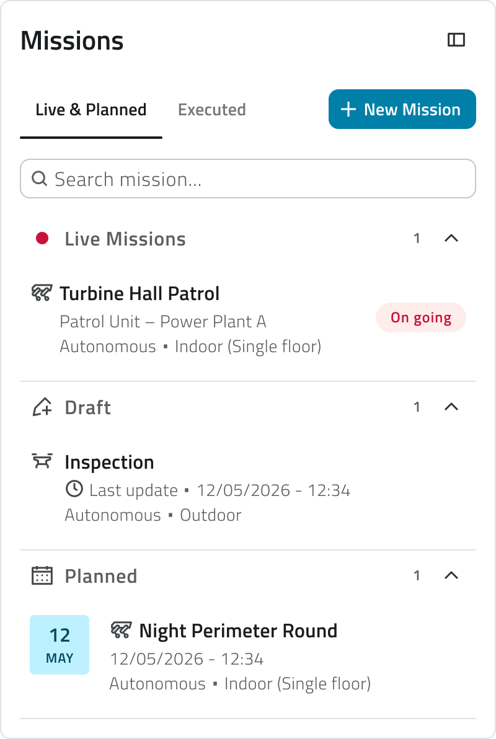Click the red live status dot

pos(42,239)
